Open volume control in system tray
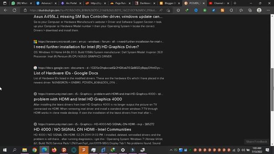 (243, 150)
